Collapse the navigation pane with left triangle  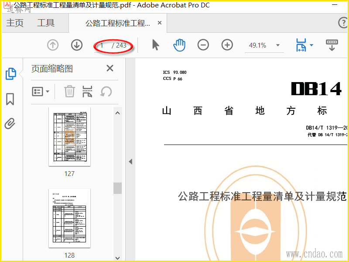tap(130, 162)
